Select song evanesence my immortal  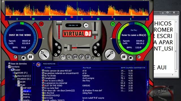coord(56,83)
